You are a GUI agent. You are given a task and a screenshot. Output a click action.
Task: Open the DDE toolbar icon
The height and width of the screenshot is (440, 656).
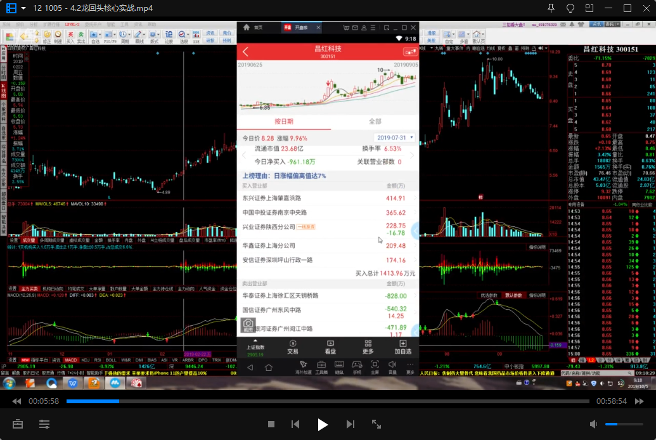coord(196,36)
